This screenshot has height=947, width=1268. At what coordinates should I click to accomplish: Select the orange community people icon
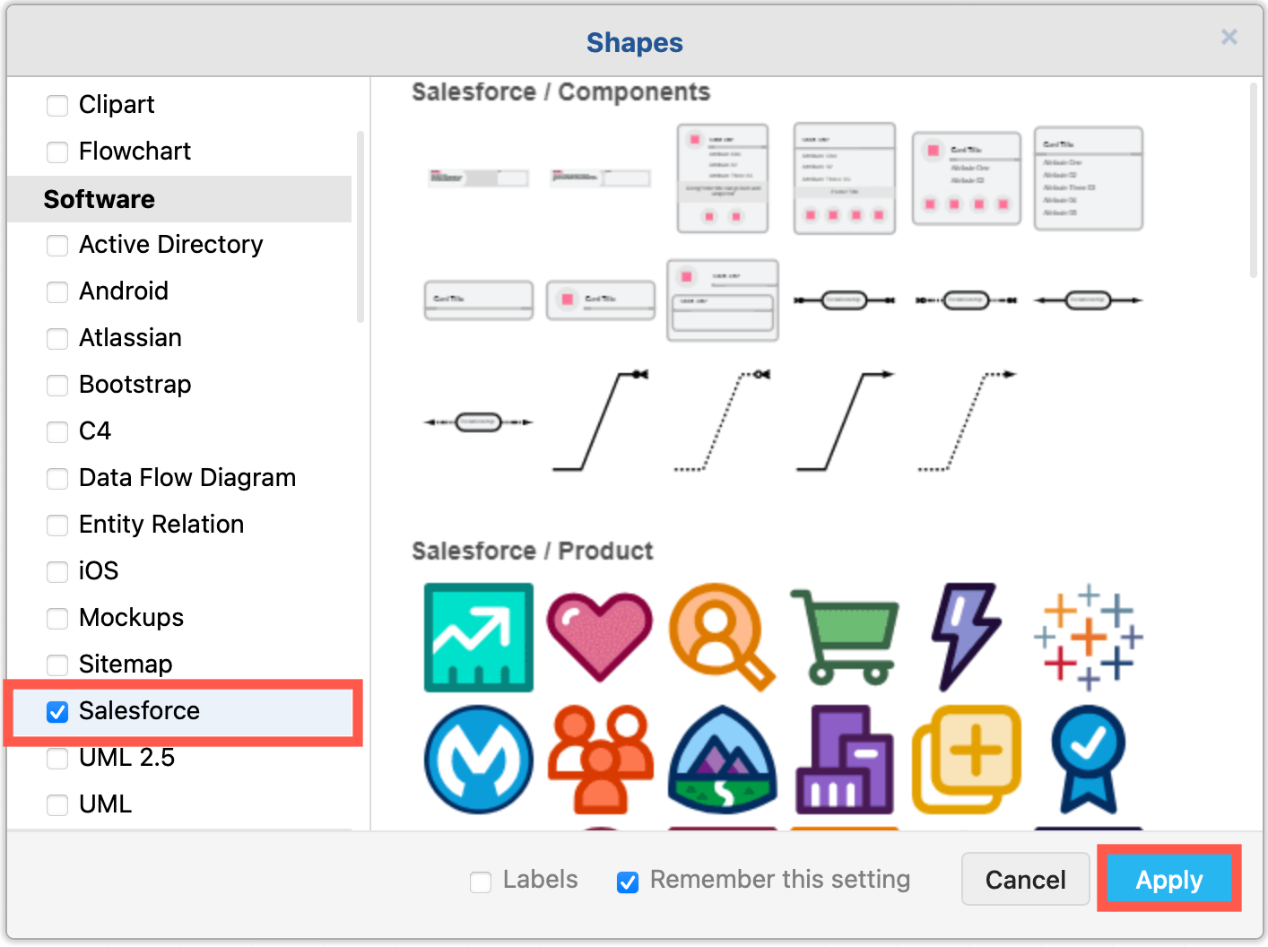point(600,760)
